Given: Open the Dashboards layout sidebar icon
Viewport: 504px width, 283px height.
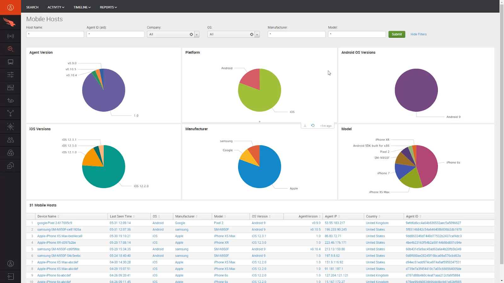Looking at the screenshot, I should pos(10,87).
